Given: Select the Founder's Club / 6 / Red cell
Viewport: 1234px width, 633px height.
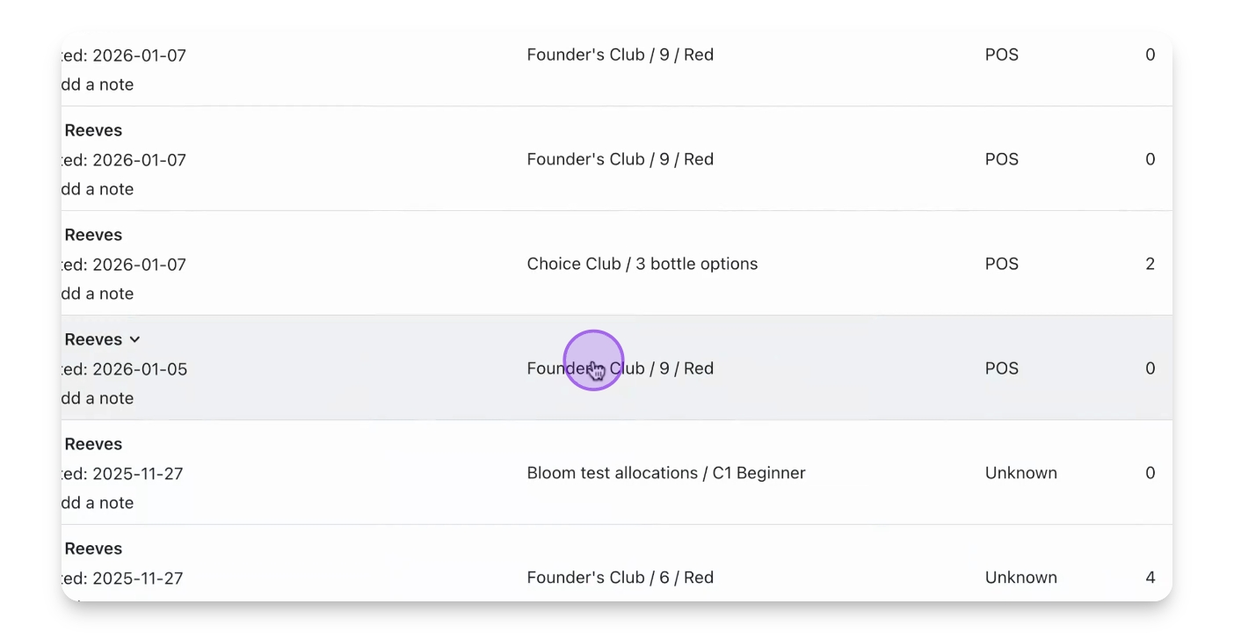Looking at the screenshot, I should click(x=620, y=578).
